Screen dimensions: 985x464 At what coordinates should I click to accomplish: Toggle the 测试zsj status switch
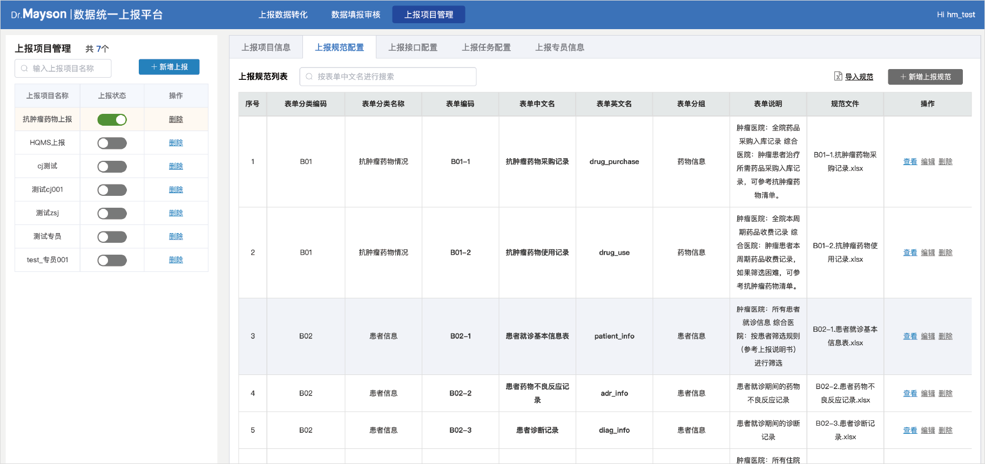(112, 214)
